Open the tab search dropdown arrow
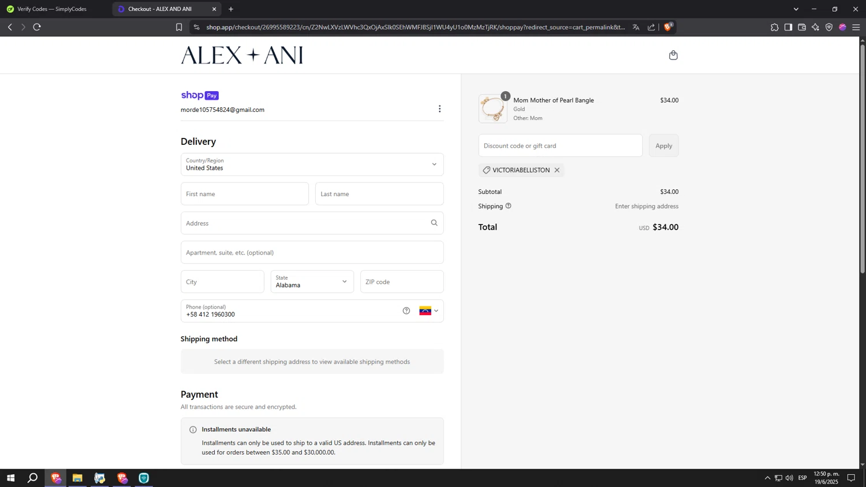This screenshot has width=866, height=487. (796, 9)
